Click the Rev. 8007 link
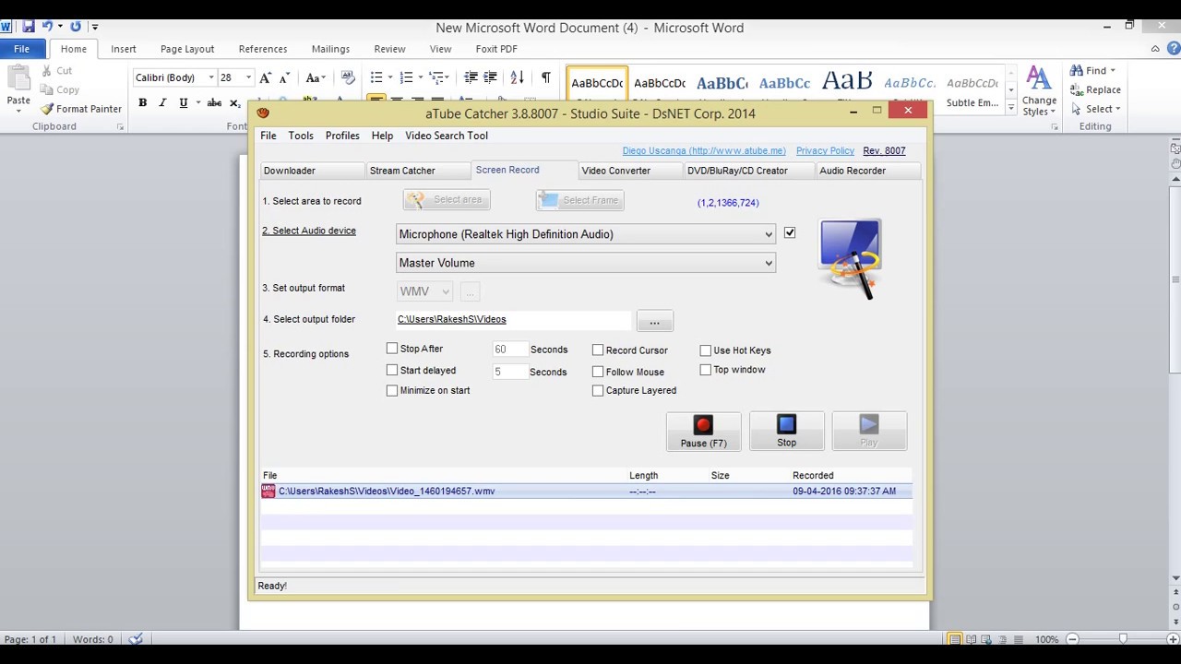1181x664 pixels. click(x=884, y=150)
